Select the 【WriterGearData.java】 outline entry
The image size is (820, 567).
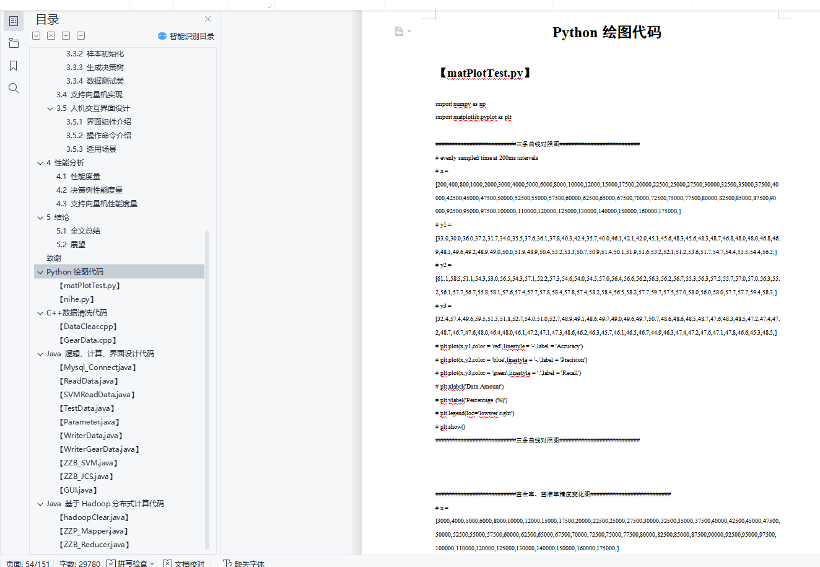98,449
